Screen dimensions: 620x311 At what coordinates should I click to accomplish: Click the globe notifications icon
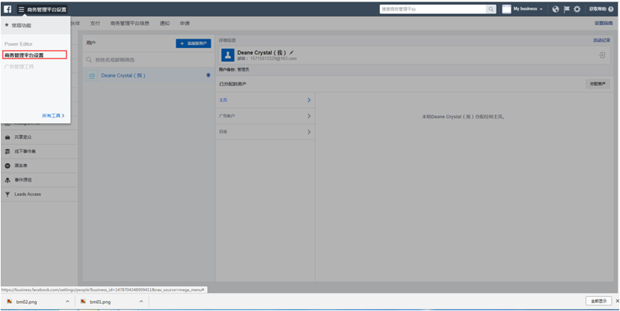pos(556,9)
